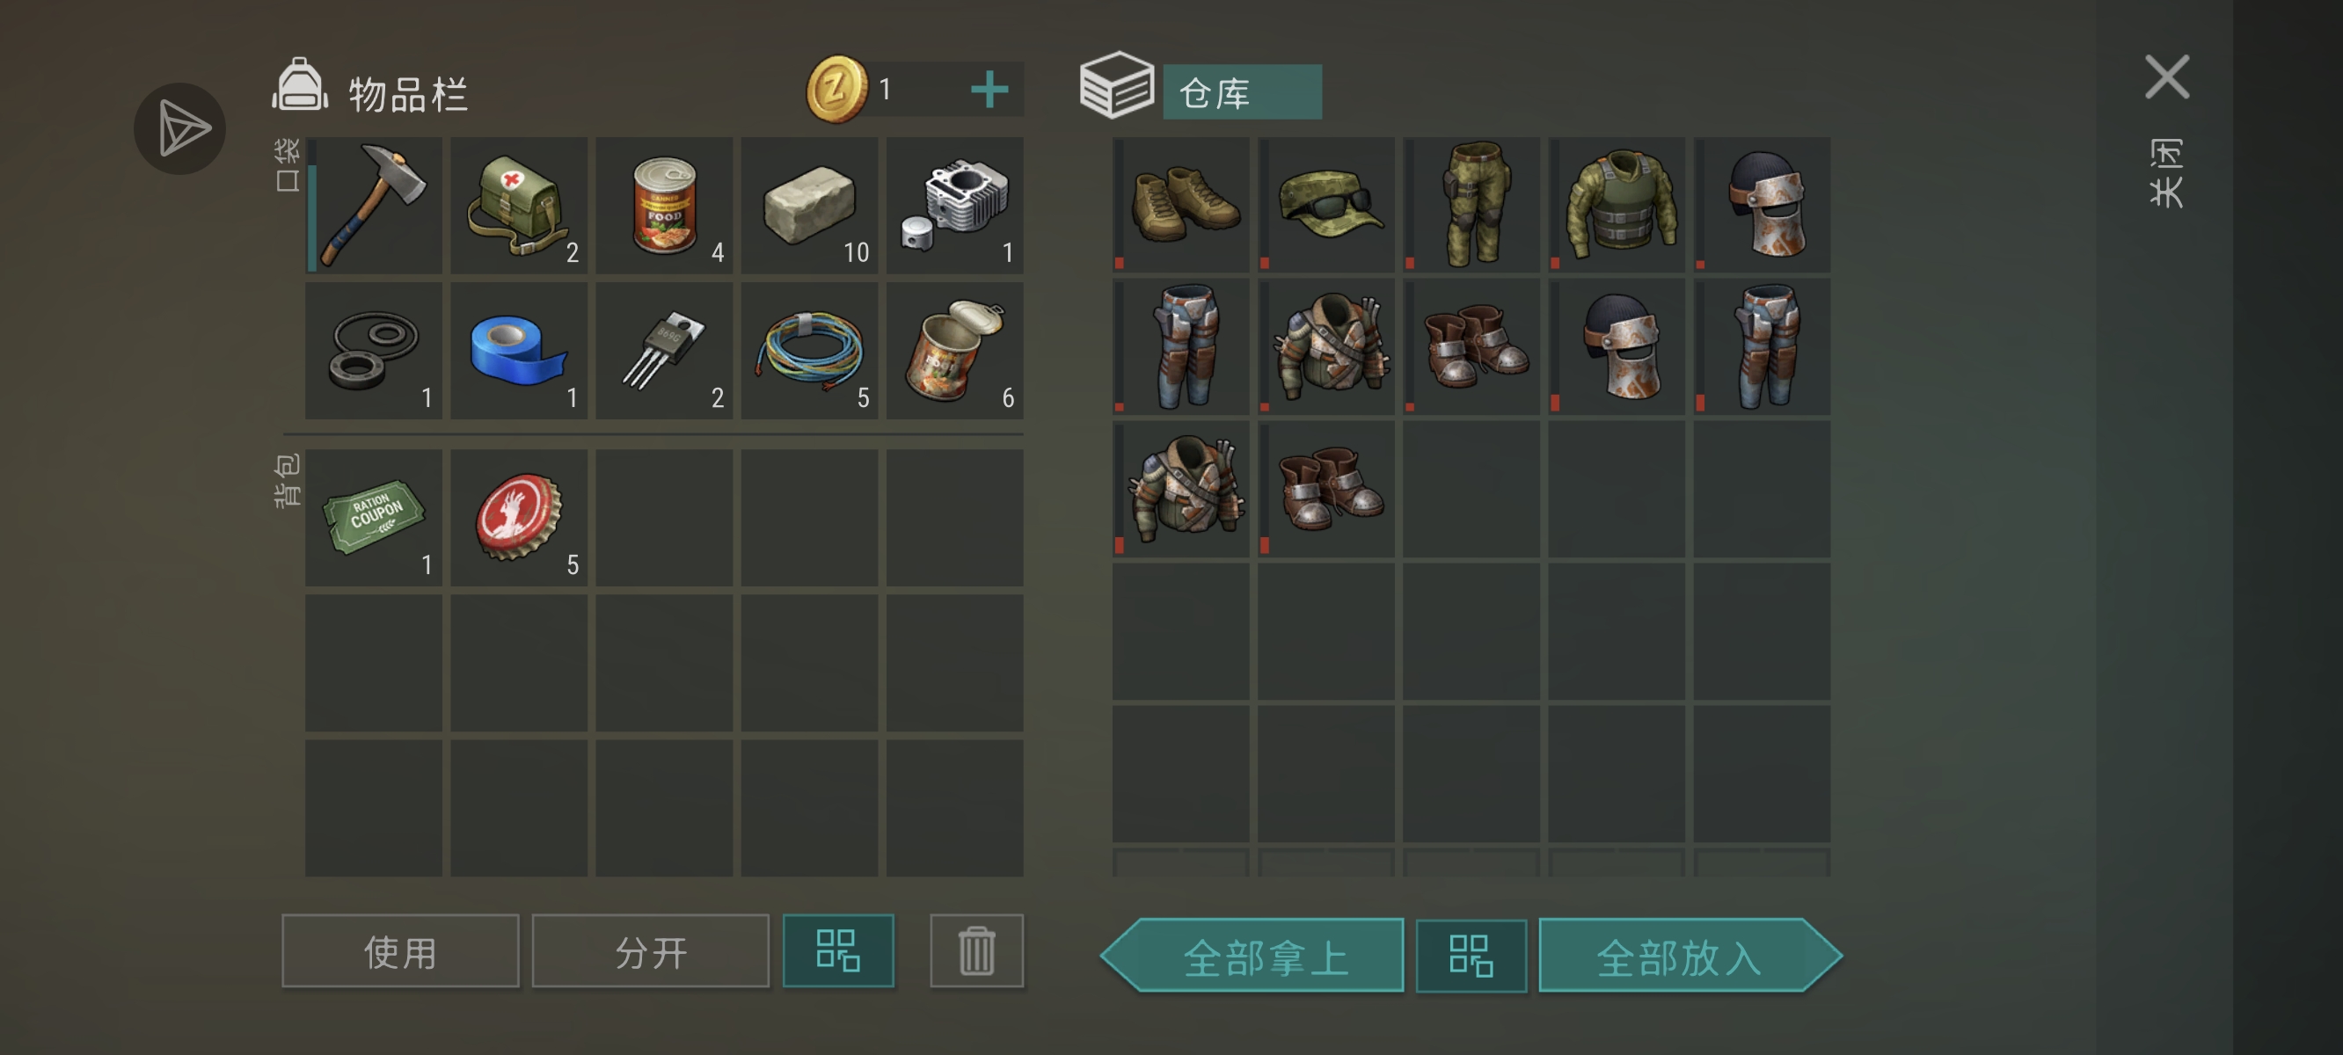The width and height of the screenshot is (2343, 1055).
Task: Select the engine cylinder part
Action: [955, 206]
